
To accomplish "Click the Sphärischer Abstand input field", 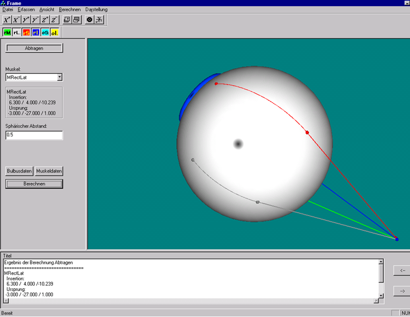I will (x=34, y=135).
